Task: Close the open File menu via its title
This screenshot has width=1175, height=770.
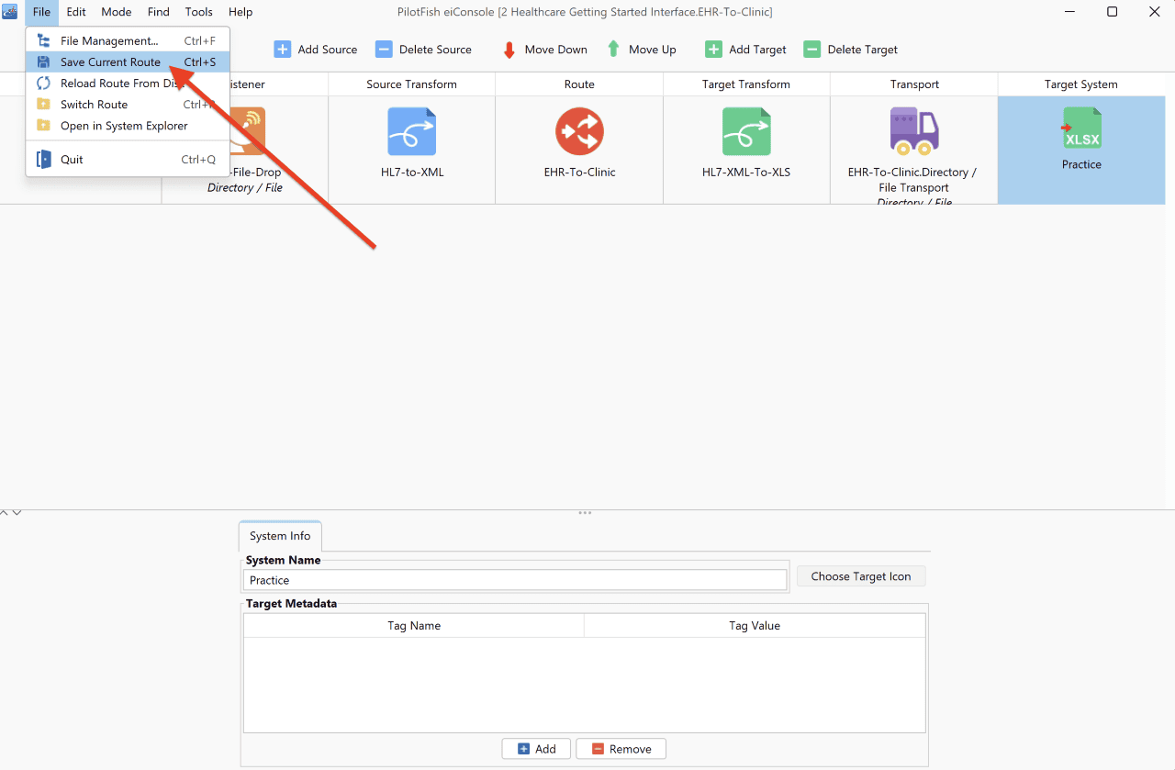Action: pos(41,12)
